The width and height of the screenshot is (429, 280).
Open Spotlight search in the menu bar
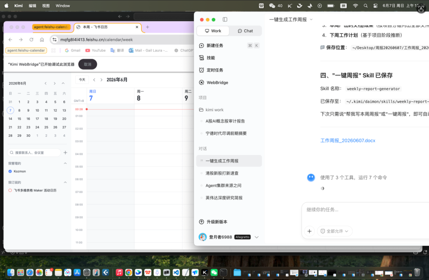pos(365,6)
